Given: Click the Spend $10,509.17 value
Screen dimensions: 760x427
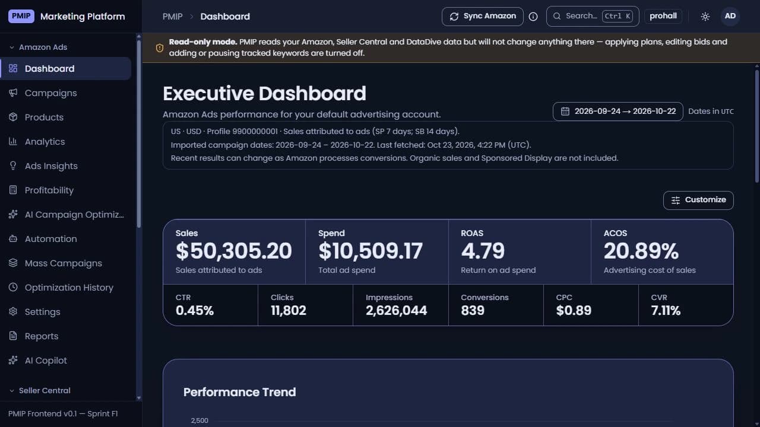Looking at the screenshot, I should (x=370, y=251).
